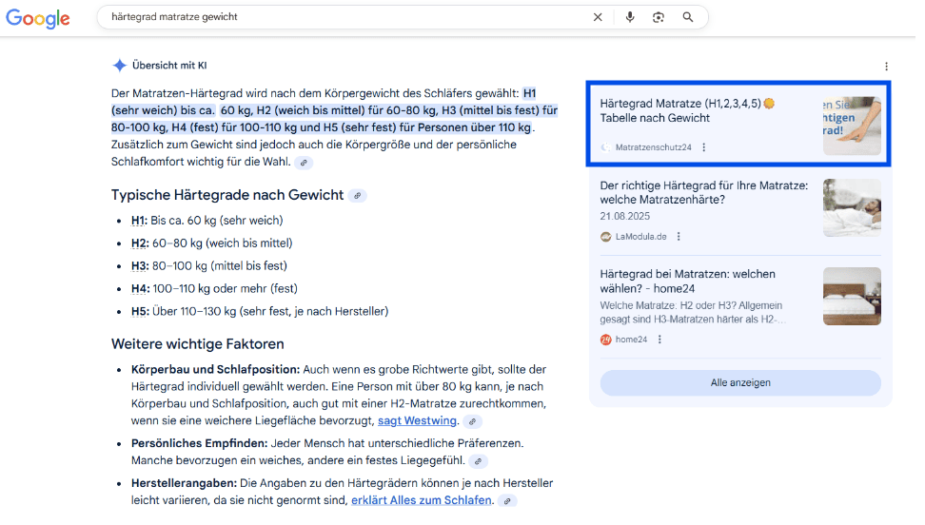Open Google Lens image search
925x525 pixels.
659,17
